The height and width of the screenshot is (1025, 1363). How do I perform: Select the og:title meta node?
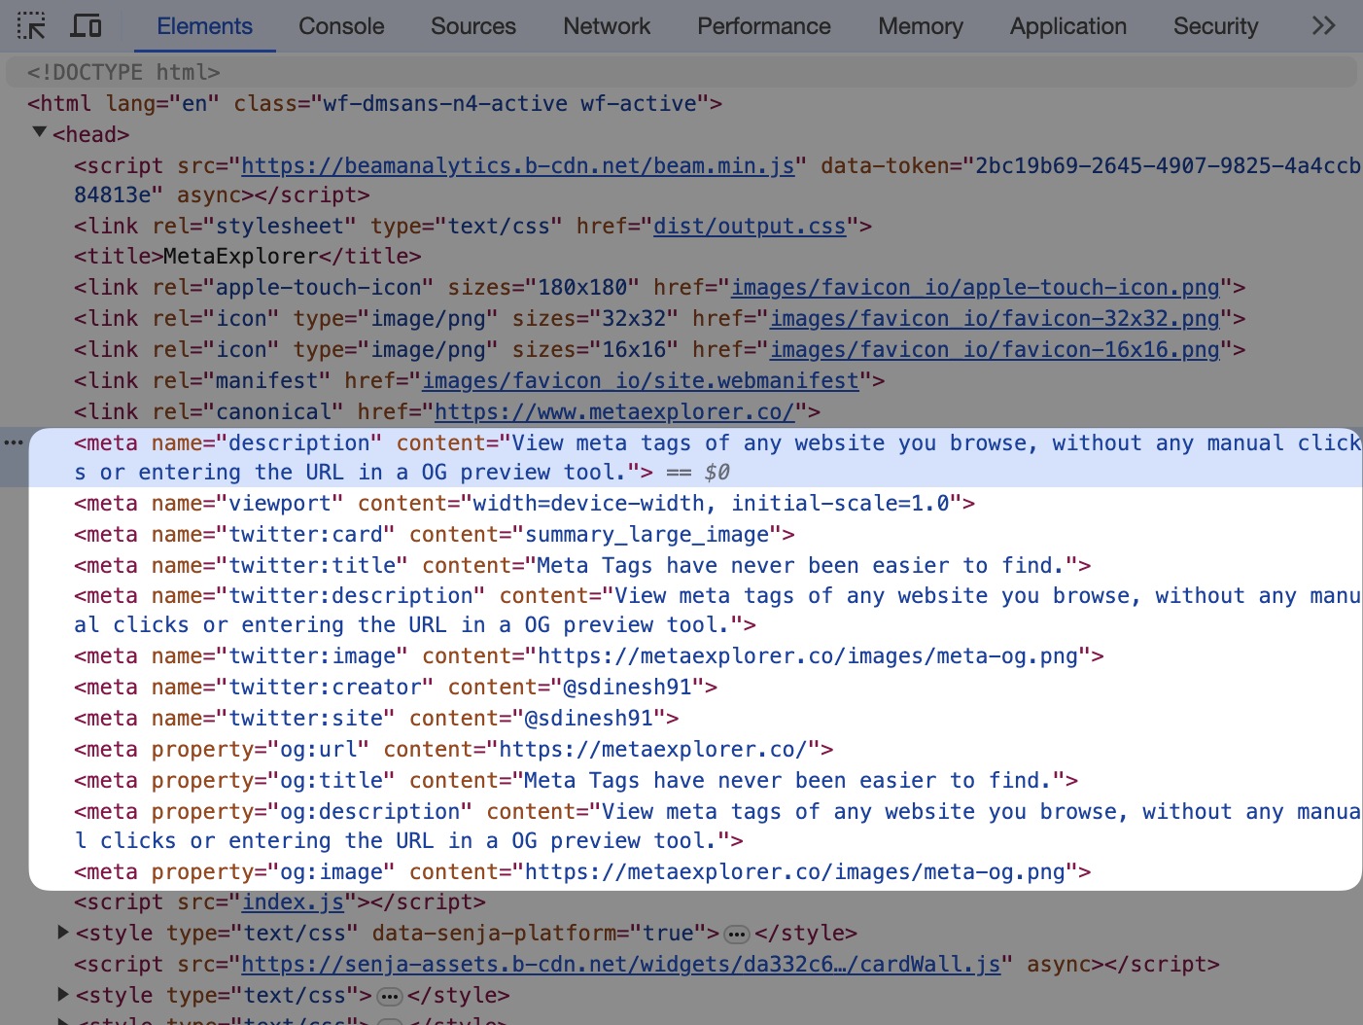click(577, 781)
